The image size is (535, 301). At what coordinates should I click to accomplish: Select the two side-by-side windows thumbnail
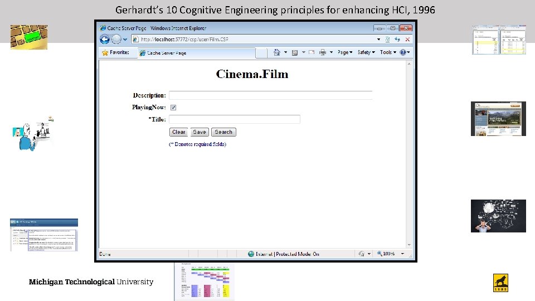499,40
